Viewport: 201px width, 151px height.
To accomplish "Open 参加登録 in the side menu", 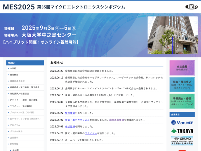I will click(x=25, y=144).
